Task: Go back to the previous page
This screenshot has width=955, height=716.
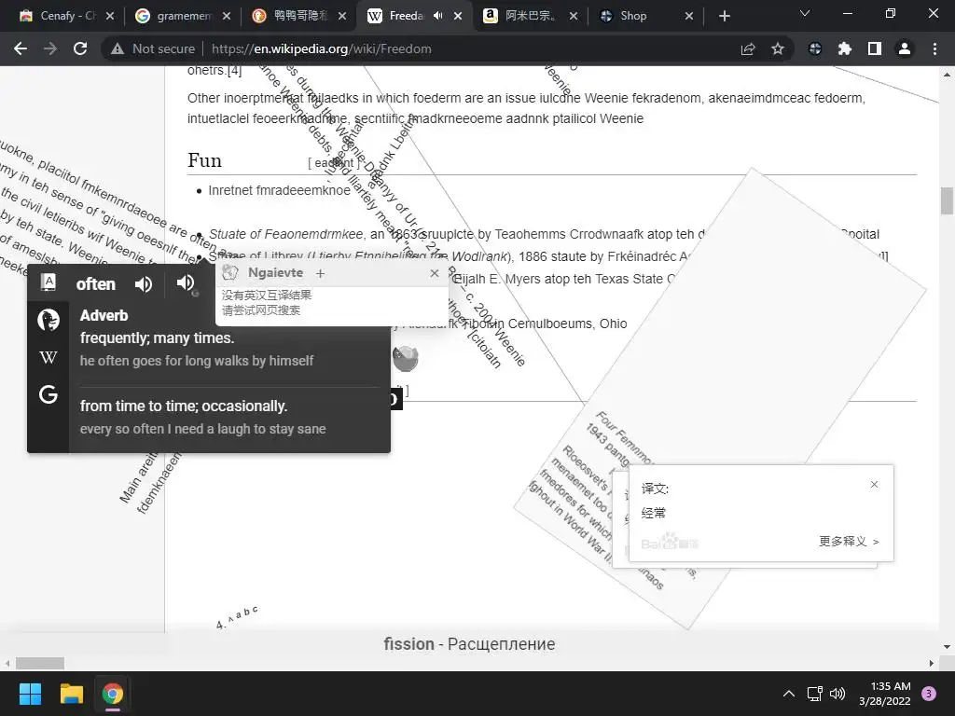Action: 21,48
